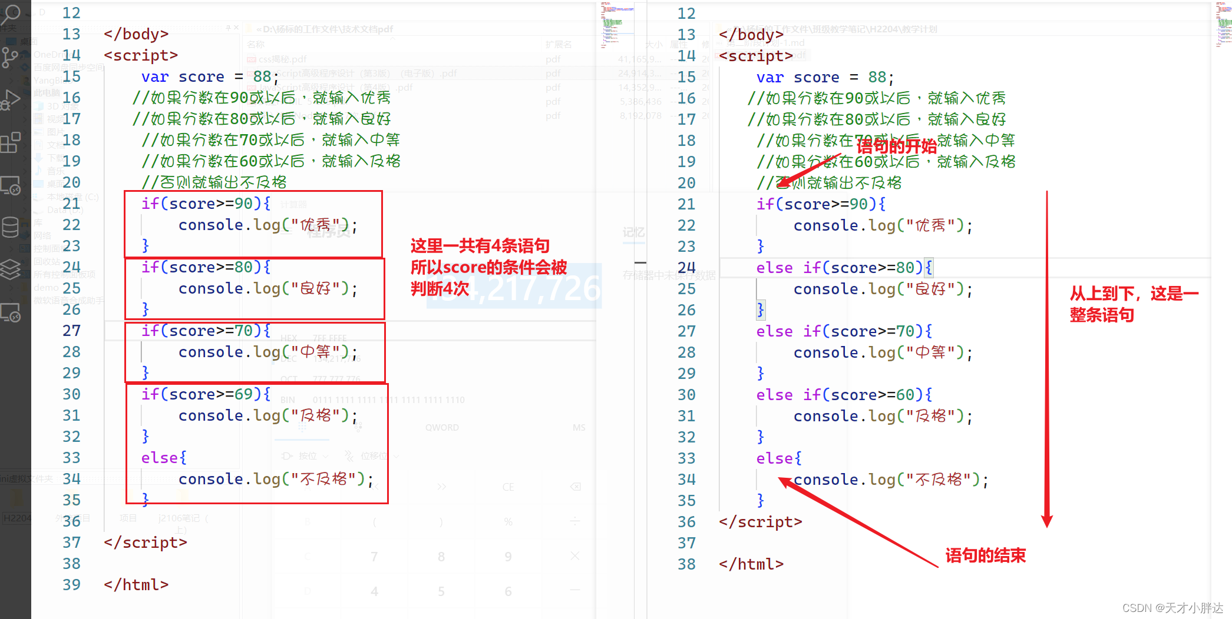The width and height of the screenshot is (1232, 619).
Task: Click 'if(score>=90){' in the left editor
Action: click(206, 204)
